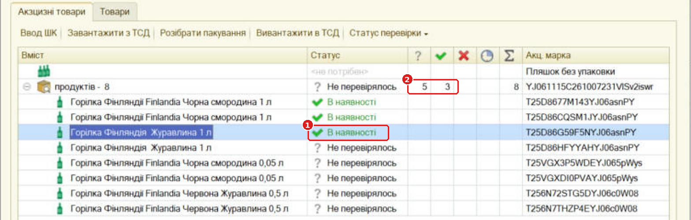Click checked count value 3
Viewport: 691px width, 220px height.
447,87
